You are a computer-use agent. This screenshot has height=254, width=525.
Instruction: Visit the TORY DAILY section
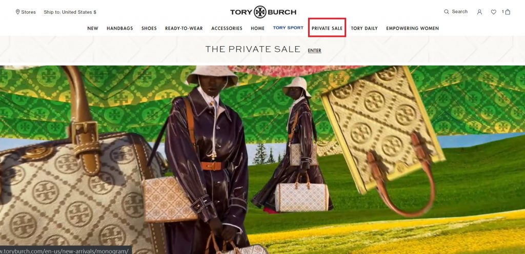pos(365,28)
